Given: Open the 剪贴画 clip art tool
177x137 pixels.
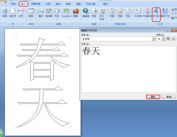Looking at the screenshot, I should point(49,13).
